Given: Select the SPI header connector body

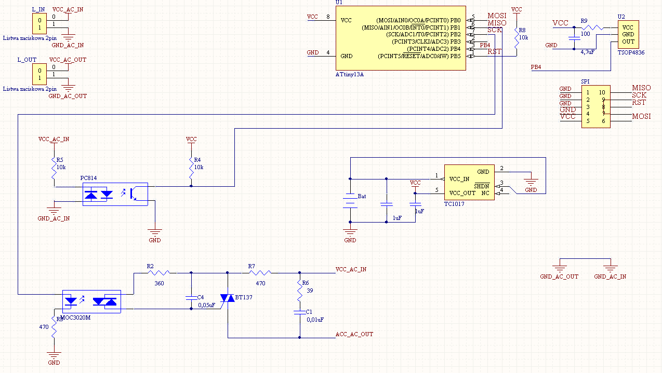Looking at the screenshot, I should tap(595, 107).
